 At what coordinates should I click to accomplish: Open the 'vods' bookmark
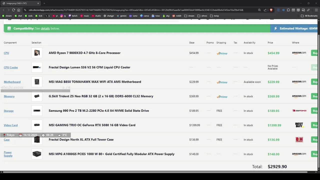pos(28,16)
